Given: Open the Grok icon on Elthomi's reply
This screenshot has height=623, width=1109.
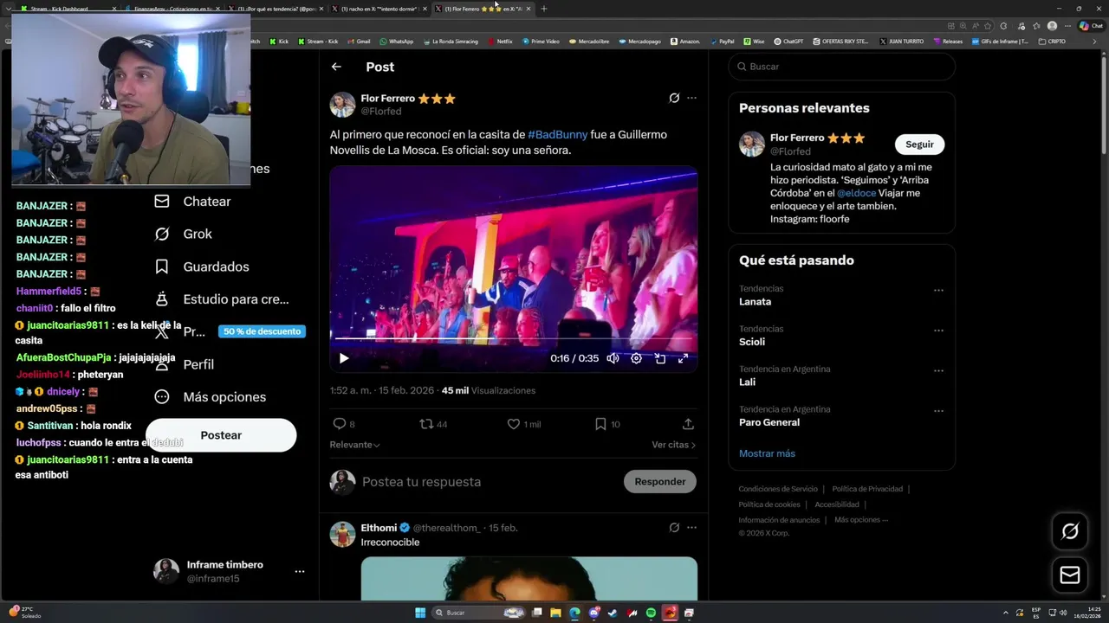Looking at the screenshot, I should pyautogui.click(x=674, y=528).
